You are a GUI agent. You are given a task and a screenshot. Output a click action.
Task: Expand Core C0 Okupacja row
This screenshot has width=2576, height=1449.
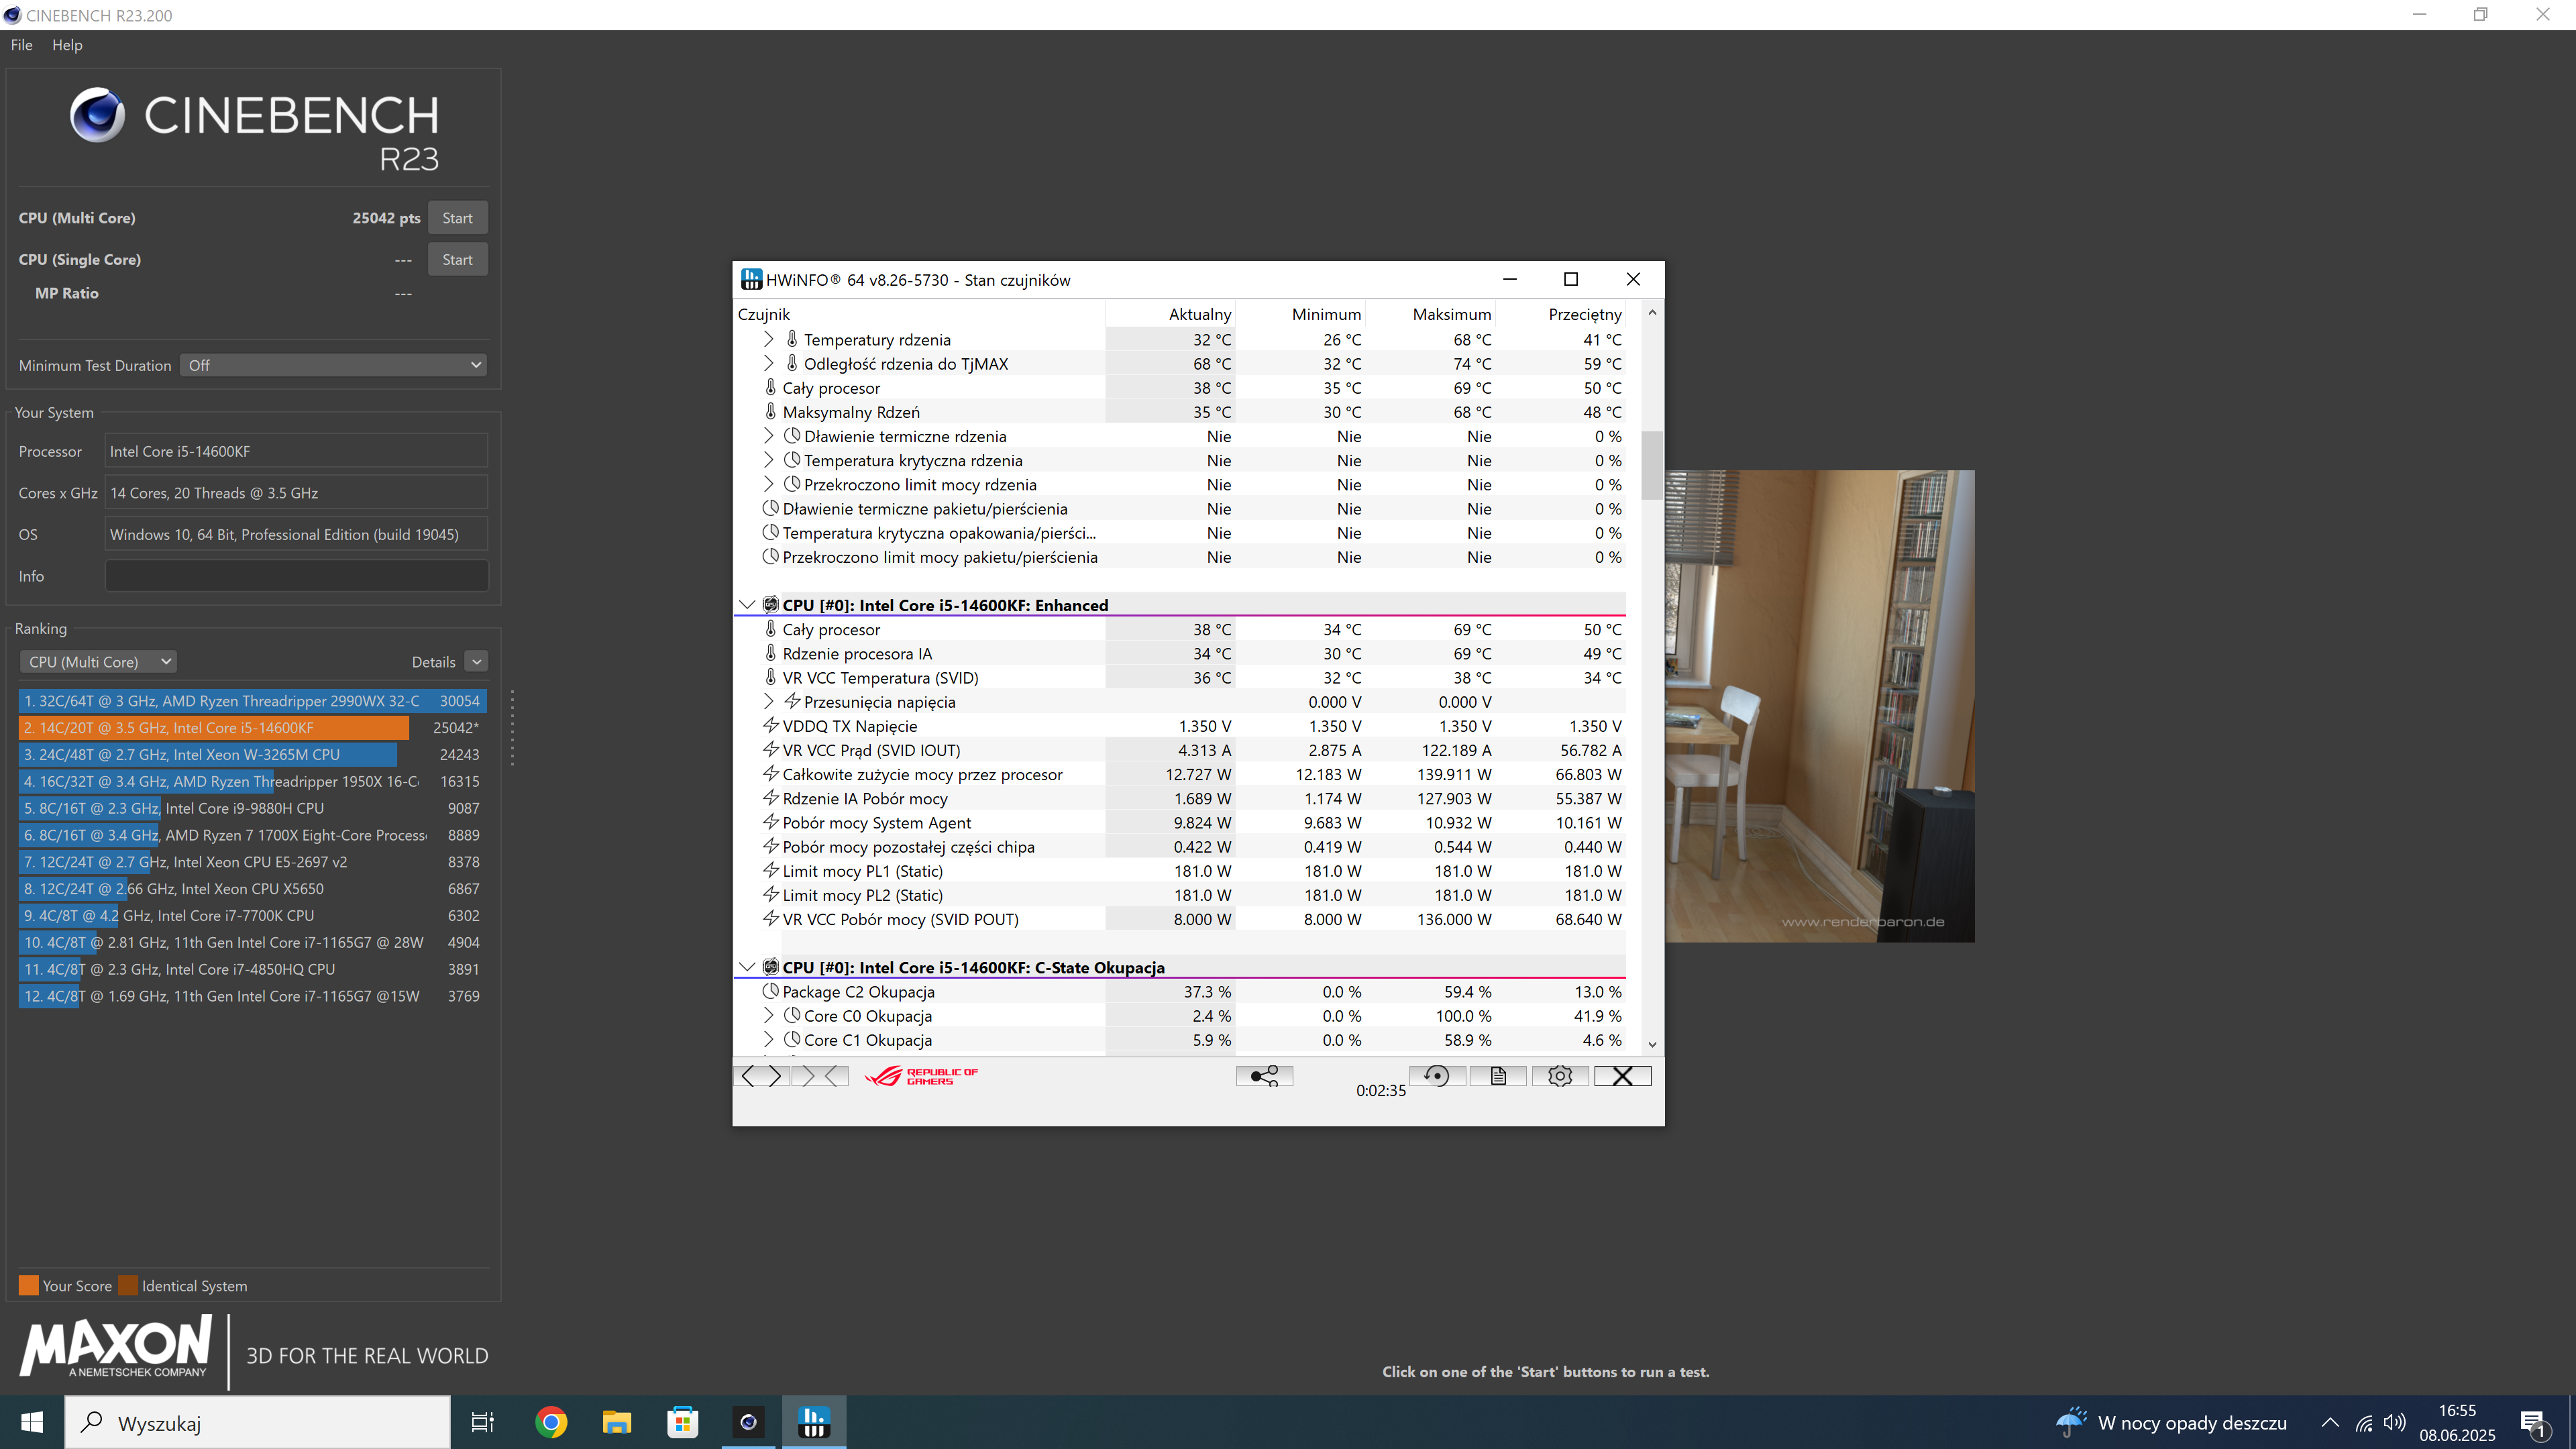768,1016
